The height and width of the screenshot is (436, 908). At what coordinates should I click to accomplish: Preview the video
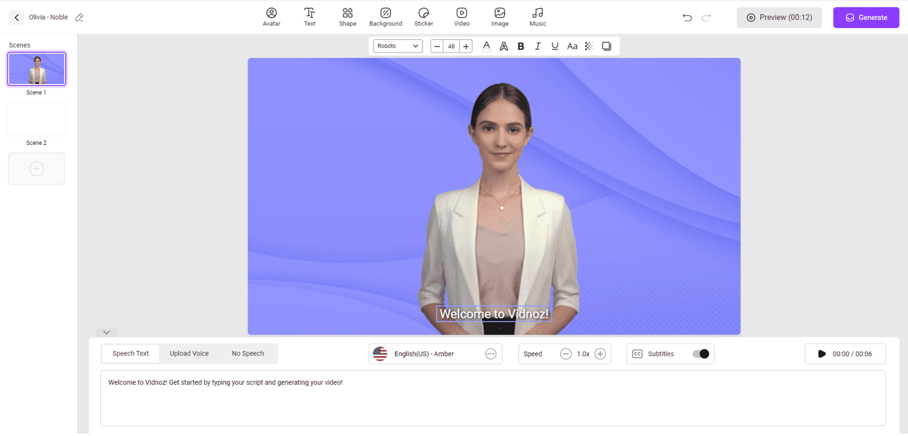tap(779, 17)
